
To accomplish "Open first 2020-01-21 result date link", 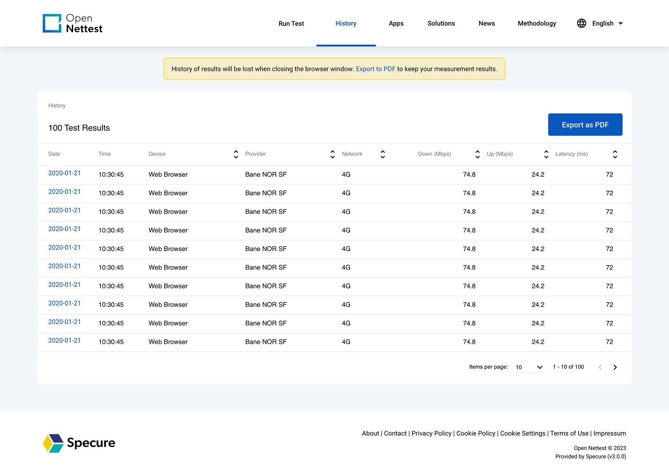I will (64, 173).
